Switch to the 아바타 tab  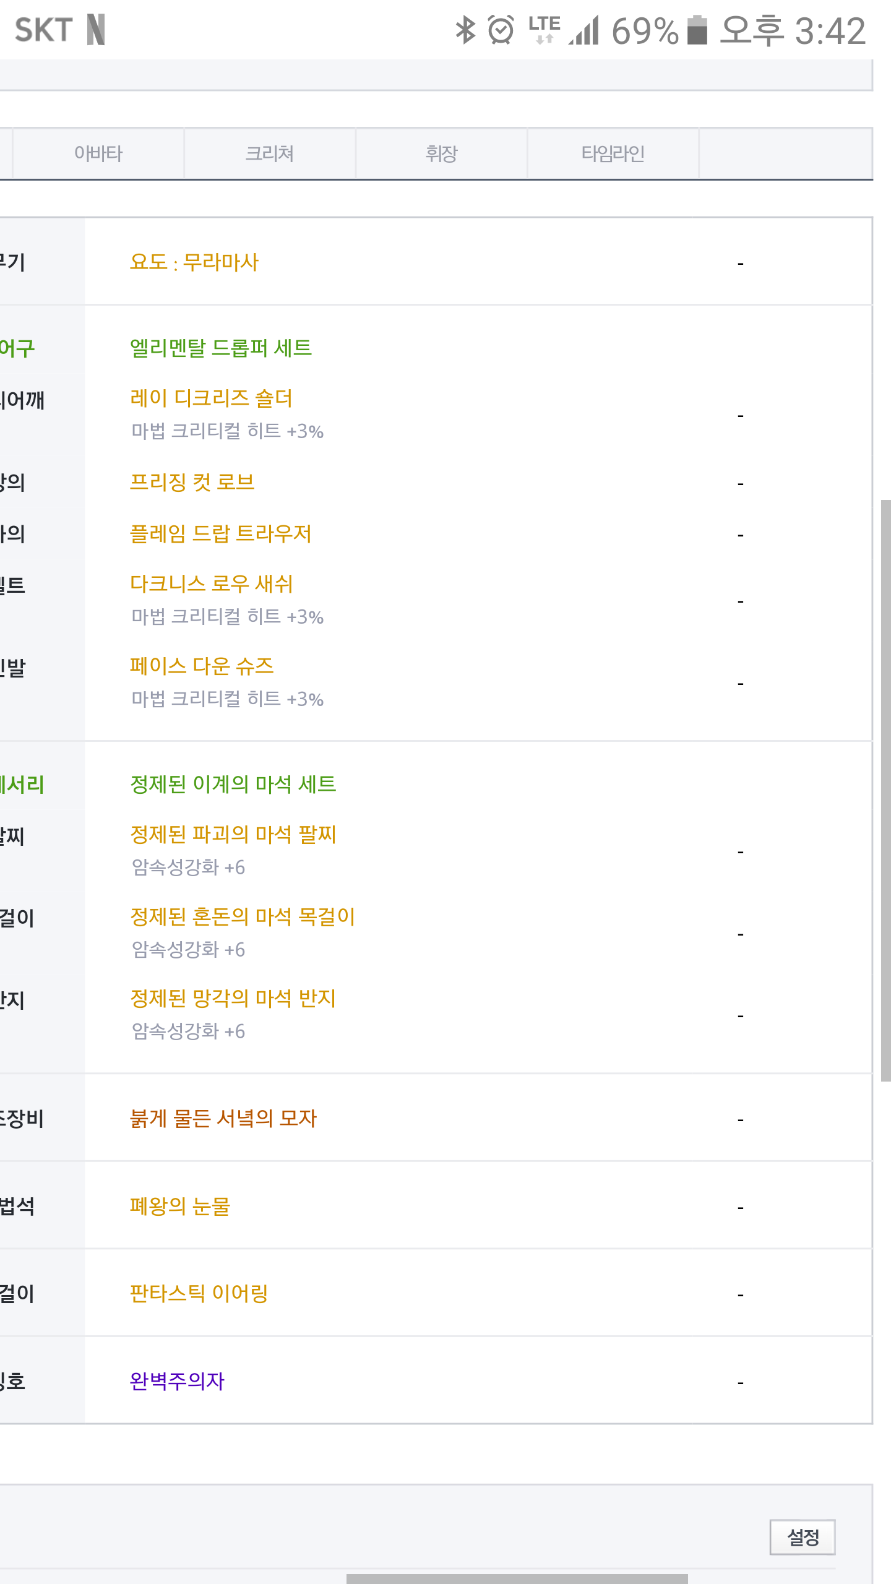[x=98, y=153]
